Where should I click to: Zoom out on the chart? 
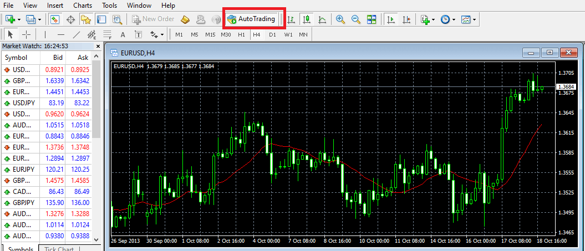click(355, 19)
